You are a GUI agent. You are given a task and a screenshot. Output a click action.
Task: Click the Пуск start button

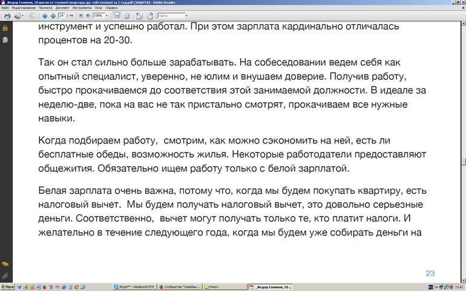click(x=7, y=287)
